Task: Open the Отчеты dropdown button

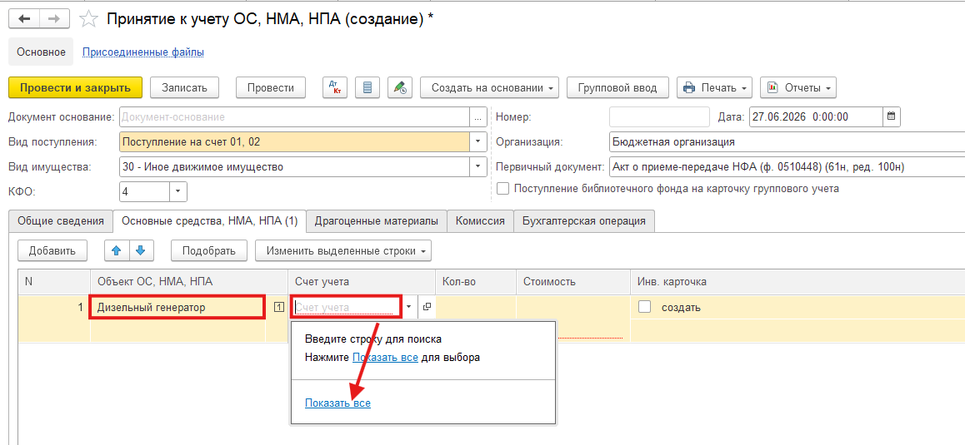Action: 798,87
